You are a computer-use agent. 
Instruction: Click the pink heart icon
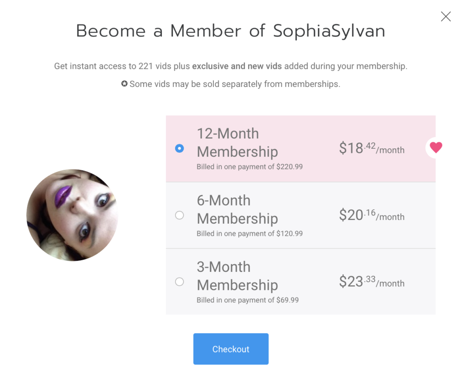pyautogui.click(x=436, y=147)
